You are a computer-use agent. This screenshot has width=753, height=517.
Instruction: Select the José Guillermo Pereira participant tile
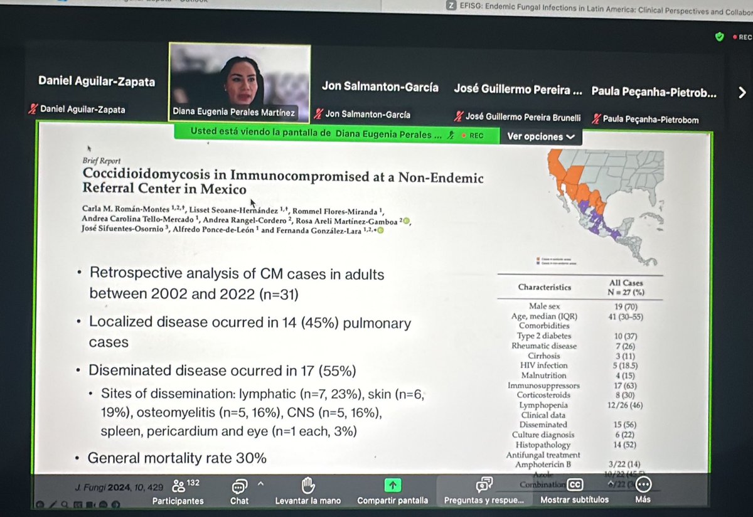coord(518,88)
